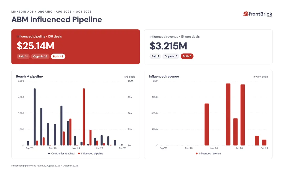This screenshot has height=177, width=284.
Task: Select the red 'Paid 31' pill
Action: (23, 57)
